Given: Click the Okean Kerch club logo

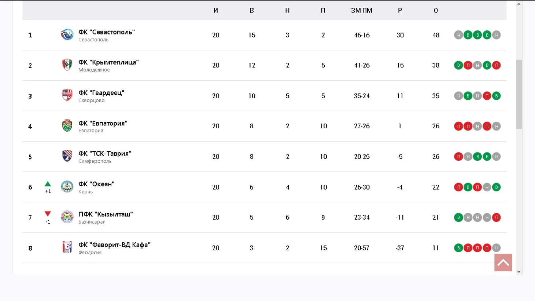Looking at the screenshot, I should [x=67, y=187].
